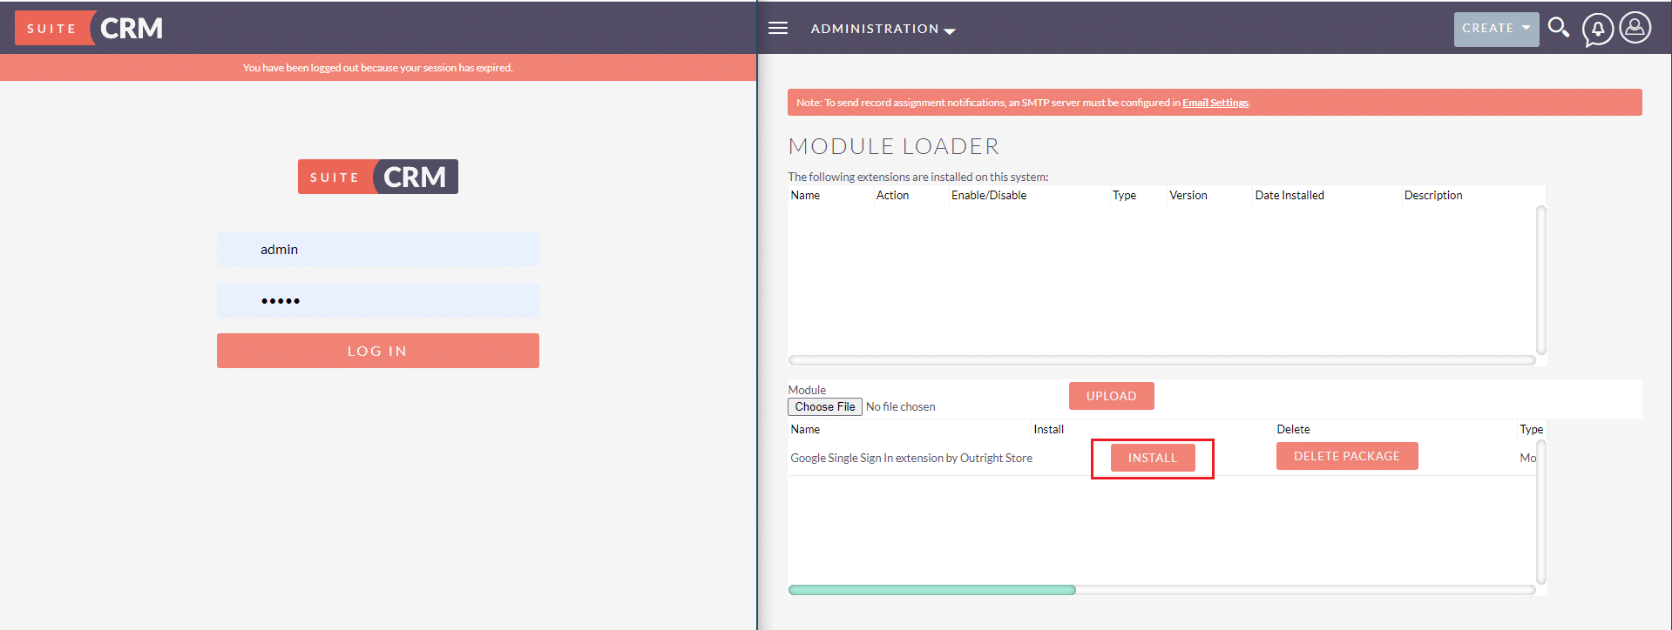Open the notifications bell icon
1672x630 pixels.
click(1597, 30)
